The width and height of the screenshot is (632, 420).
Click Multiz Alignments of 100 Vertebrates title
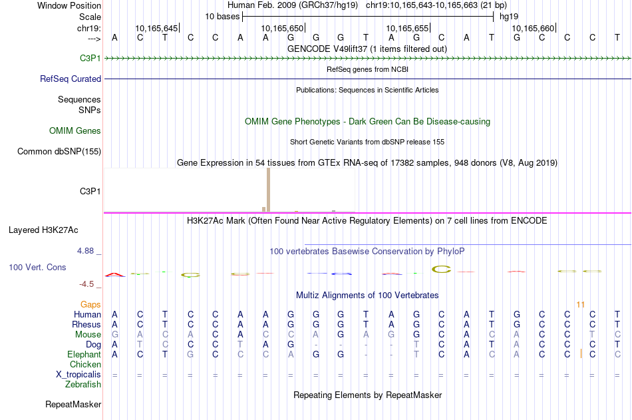coord(367,295)
